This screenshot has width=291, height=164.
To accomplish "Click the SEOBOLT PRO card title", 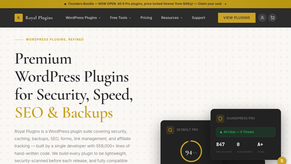I will click(x=187, y=130).
